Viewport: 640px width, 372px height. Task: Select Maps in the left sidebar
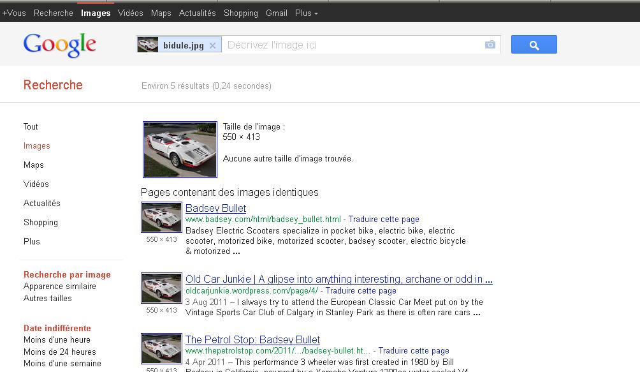34,165
